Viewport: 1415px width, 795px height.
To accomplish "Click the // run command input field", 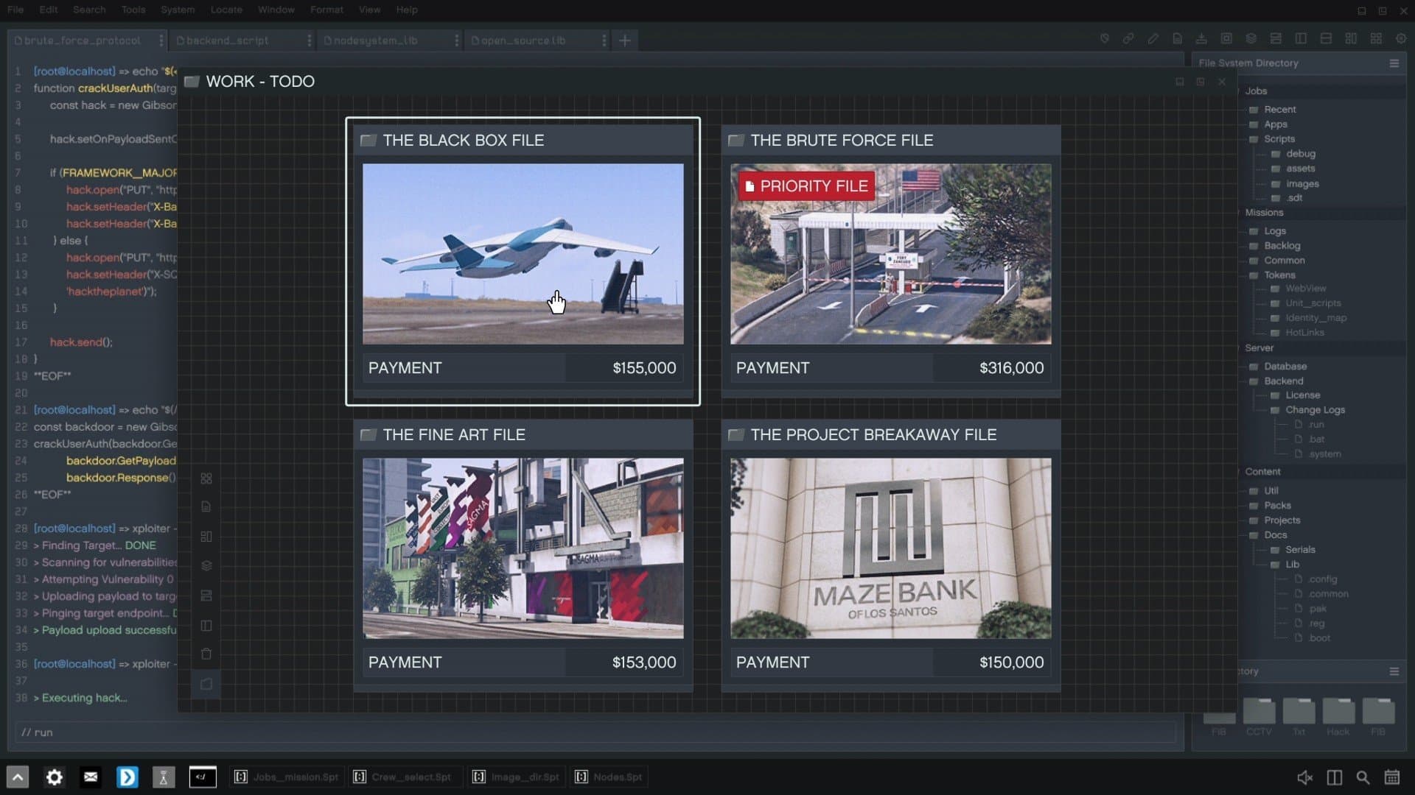I will tap(595, 732).
